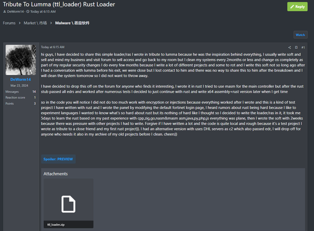Click the attachment file icon

[x=69, y=204]
